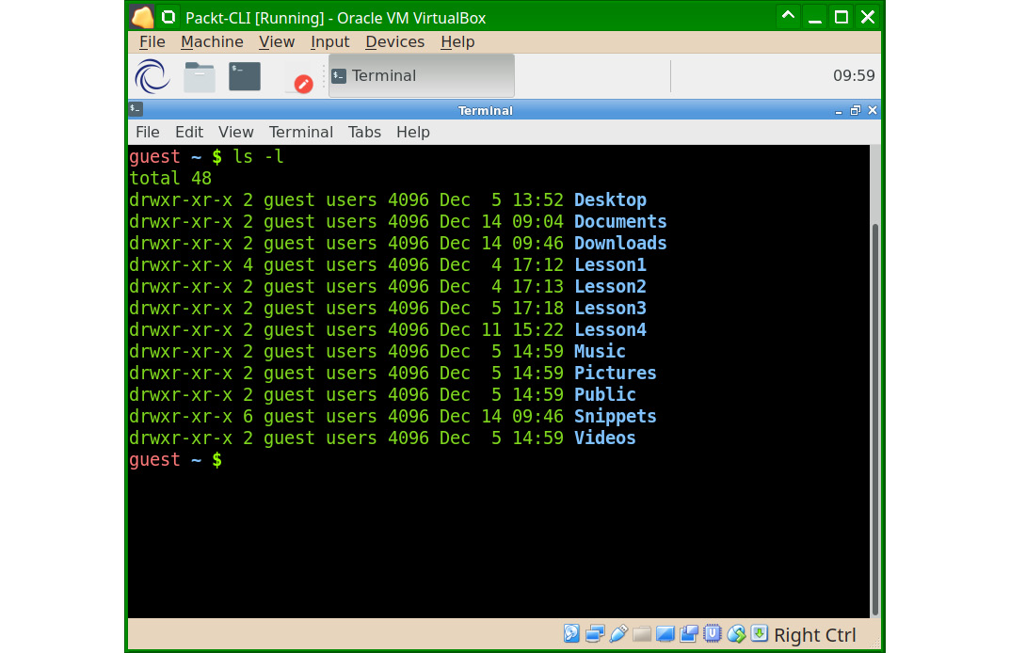
Task: Shade the VirtualBox window with up-arrow button
Action: pos(788,16)
